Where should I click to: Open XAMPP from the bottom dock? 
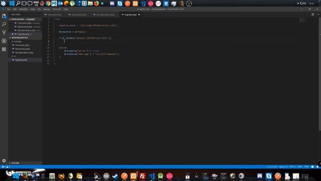click(133, 176)
